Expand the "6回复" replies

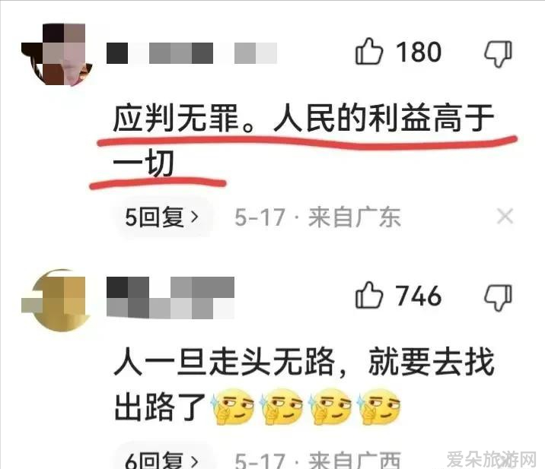[x=161, y=458]
